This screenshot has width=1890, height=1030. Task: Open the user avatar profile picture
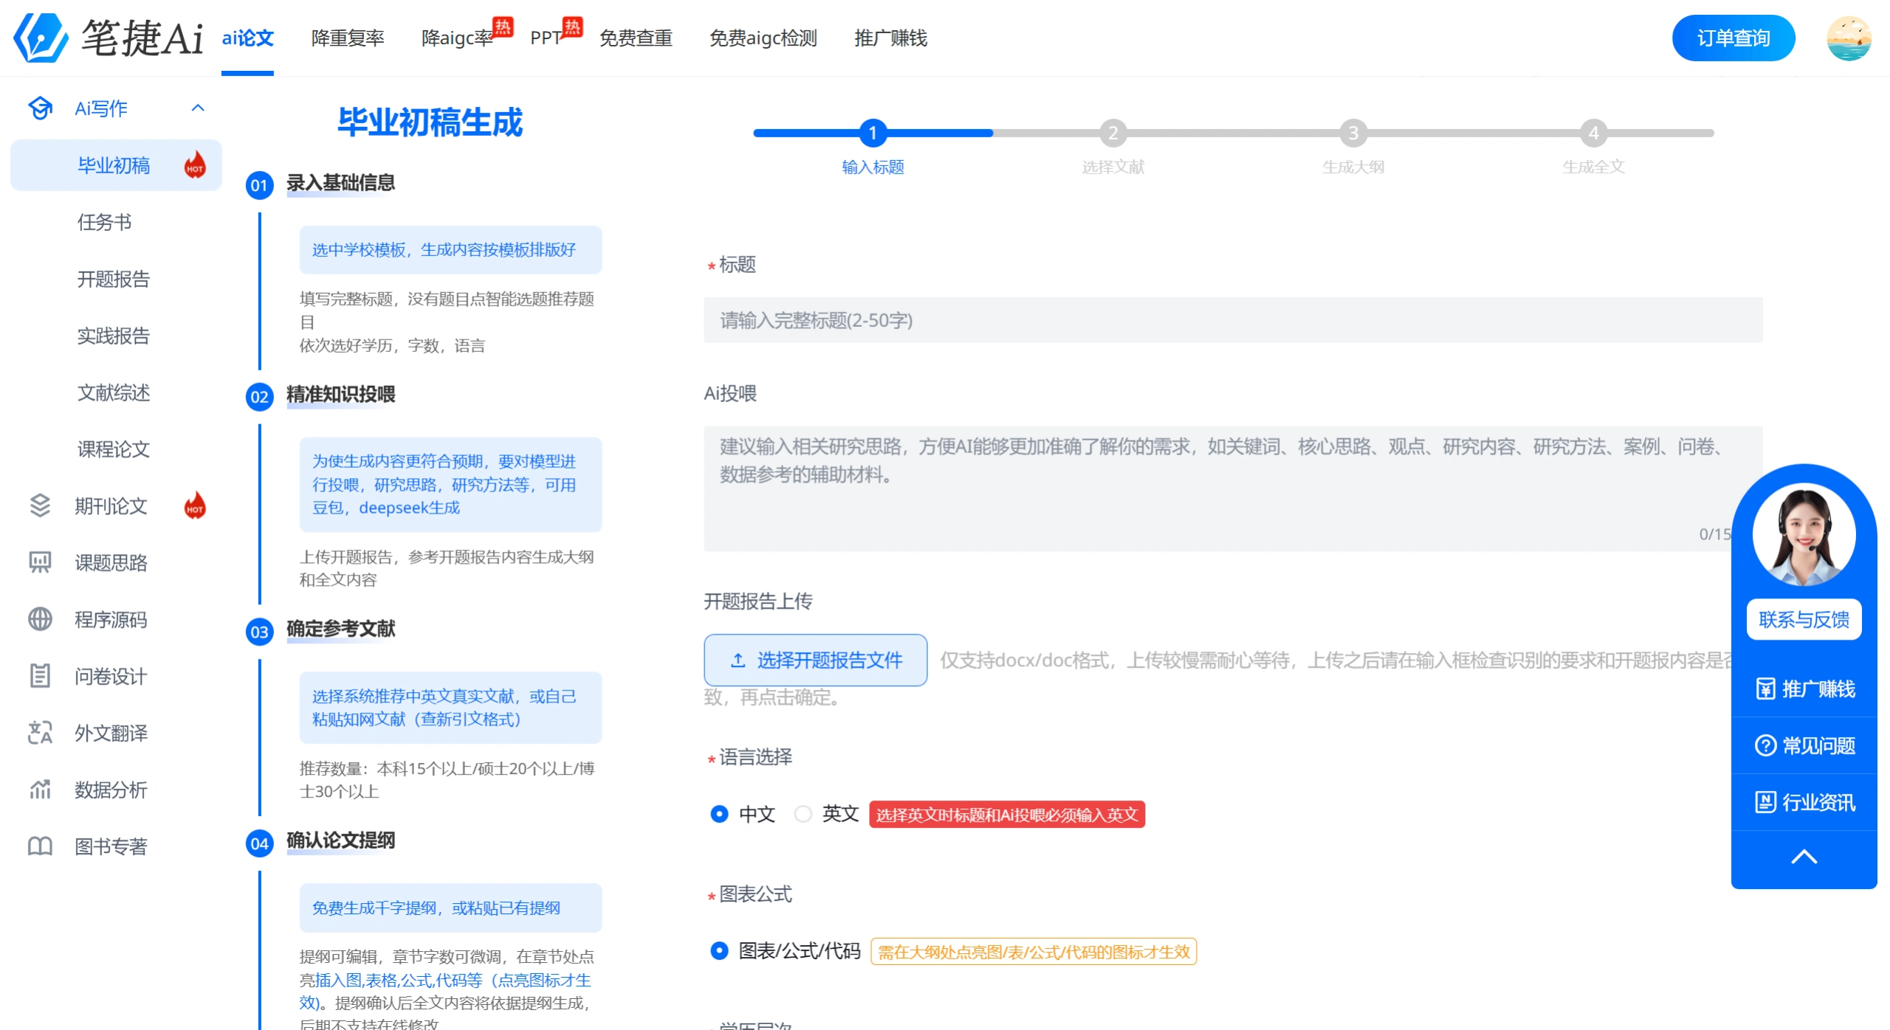coord(1849,38)
